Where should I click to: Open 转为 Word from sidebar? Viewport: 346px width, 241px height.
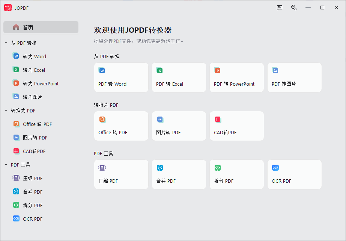pyautogui.click(x=35, y=57)
